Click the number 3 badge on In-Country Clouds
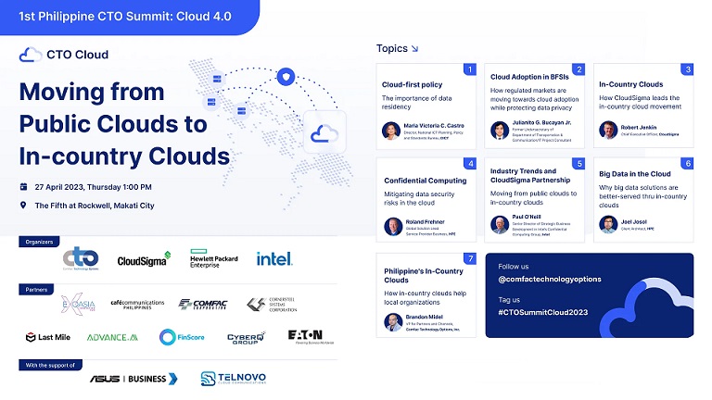The image size is (712, 400). point(688,69)
